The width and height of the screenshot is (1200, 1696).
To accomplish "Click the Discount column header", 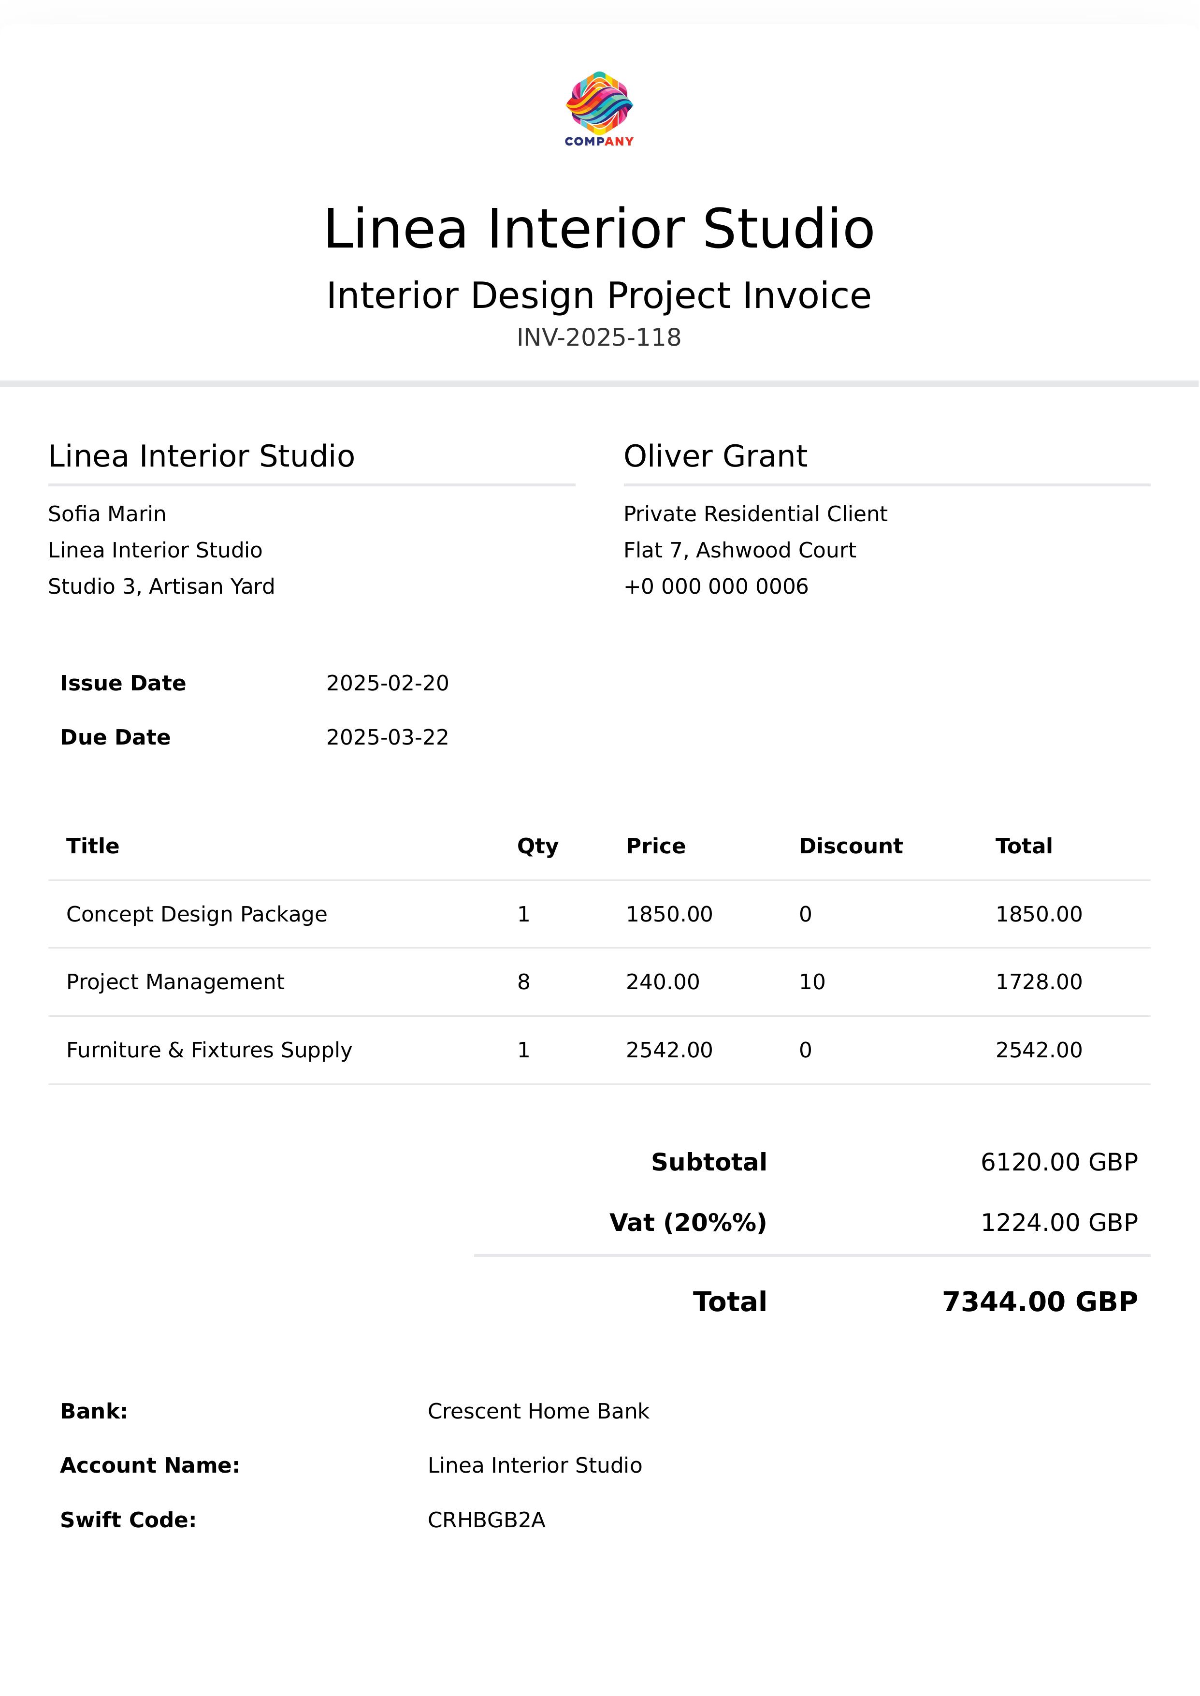I will point(851,846).
